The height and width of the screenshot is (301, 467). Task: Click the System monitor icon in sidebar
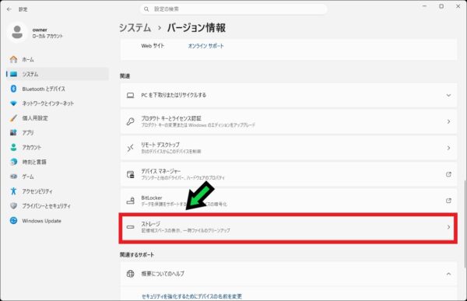13,74
